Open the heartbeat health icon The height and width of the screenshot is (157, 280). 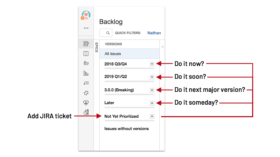[x=86, y=103]
